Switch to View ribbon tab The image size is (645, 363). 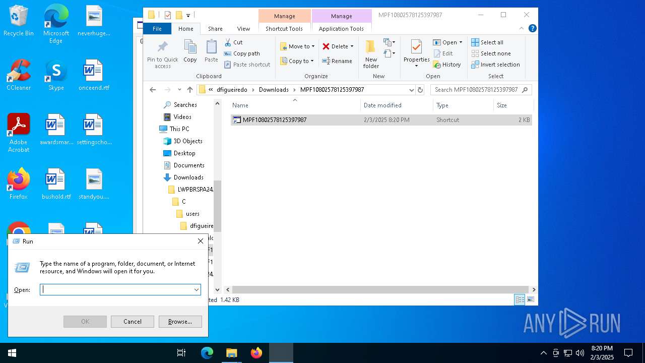tap(243, 29)
